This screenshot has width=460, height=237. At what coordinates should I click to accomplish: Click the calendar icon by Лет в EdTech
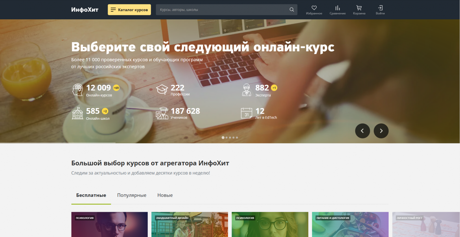tap(246, 113)
